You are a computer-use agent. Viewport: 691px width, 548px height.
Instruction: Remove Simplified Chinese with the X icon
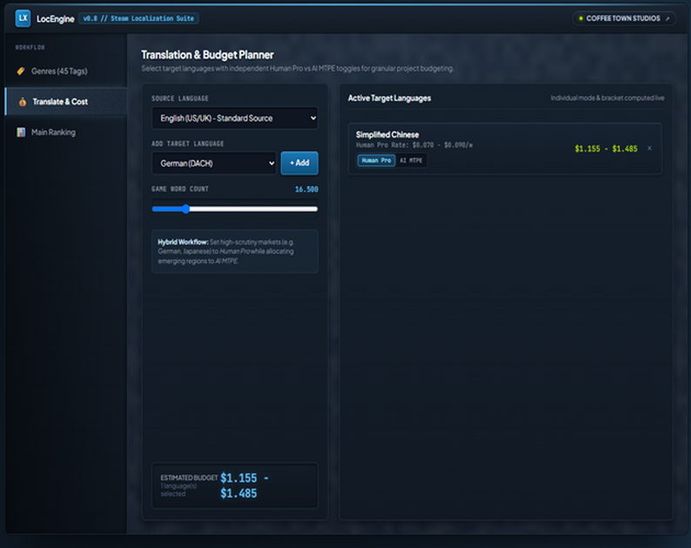(x=649, y=149)
